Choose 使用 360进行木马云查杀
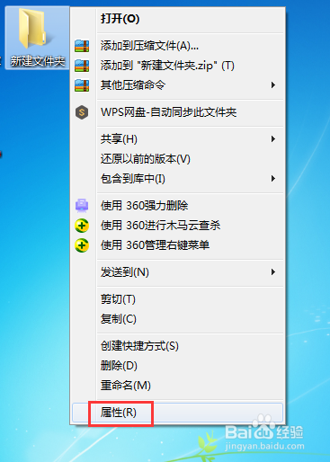Viewport: 330px width, 462px height. coord(178,226)
